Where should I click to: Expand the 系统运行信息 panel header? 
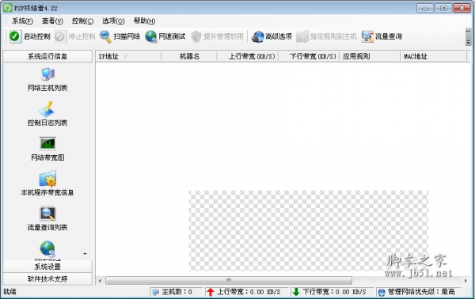tap(47, 56)
